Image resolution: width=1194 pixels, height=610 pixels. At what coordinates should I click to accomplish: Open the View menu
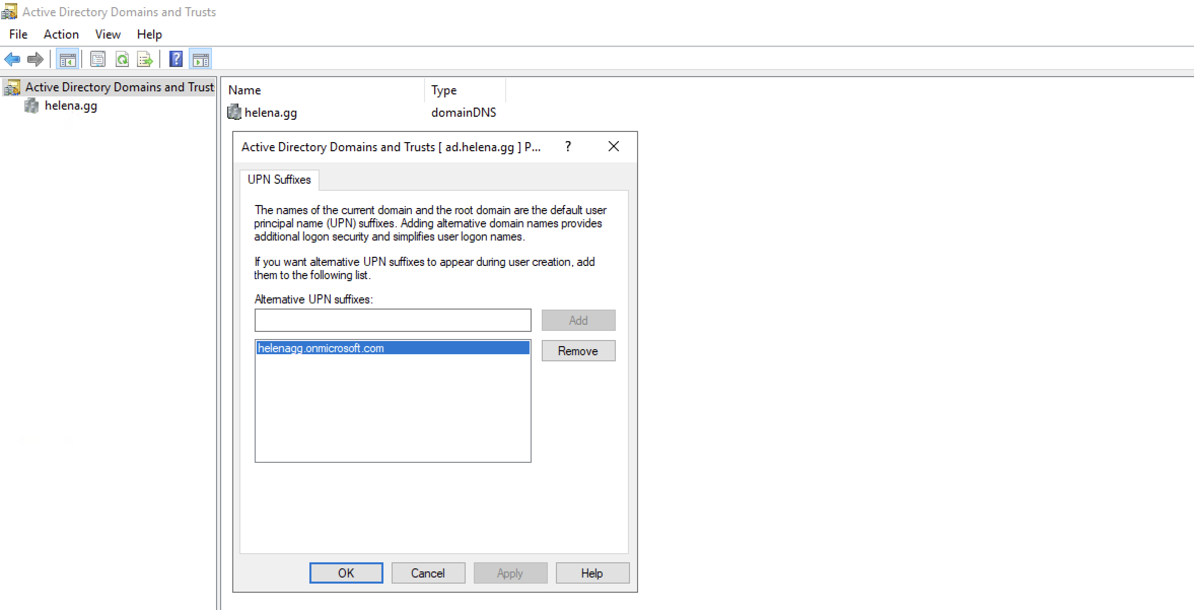(x=108, y=35)
